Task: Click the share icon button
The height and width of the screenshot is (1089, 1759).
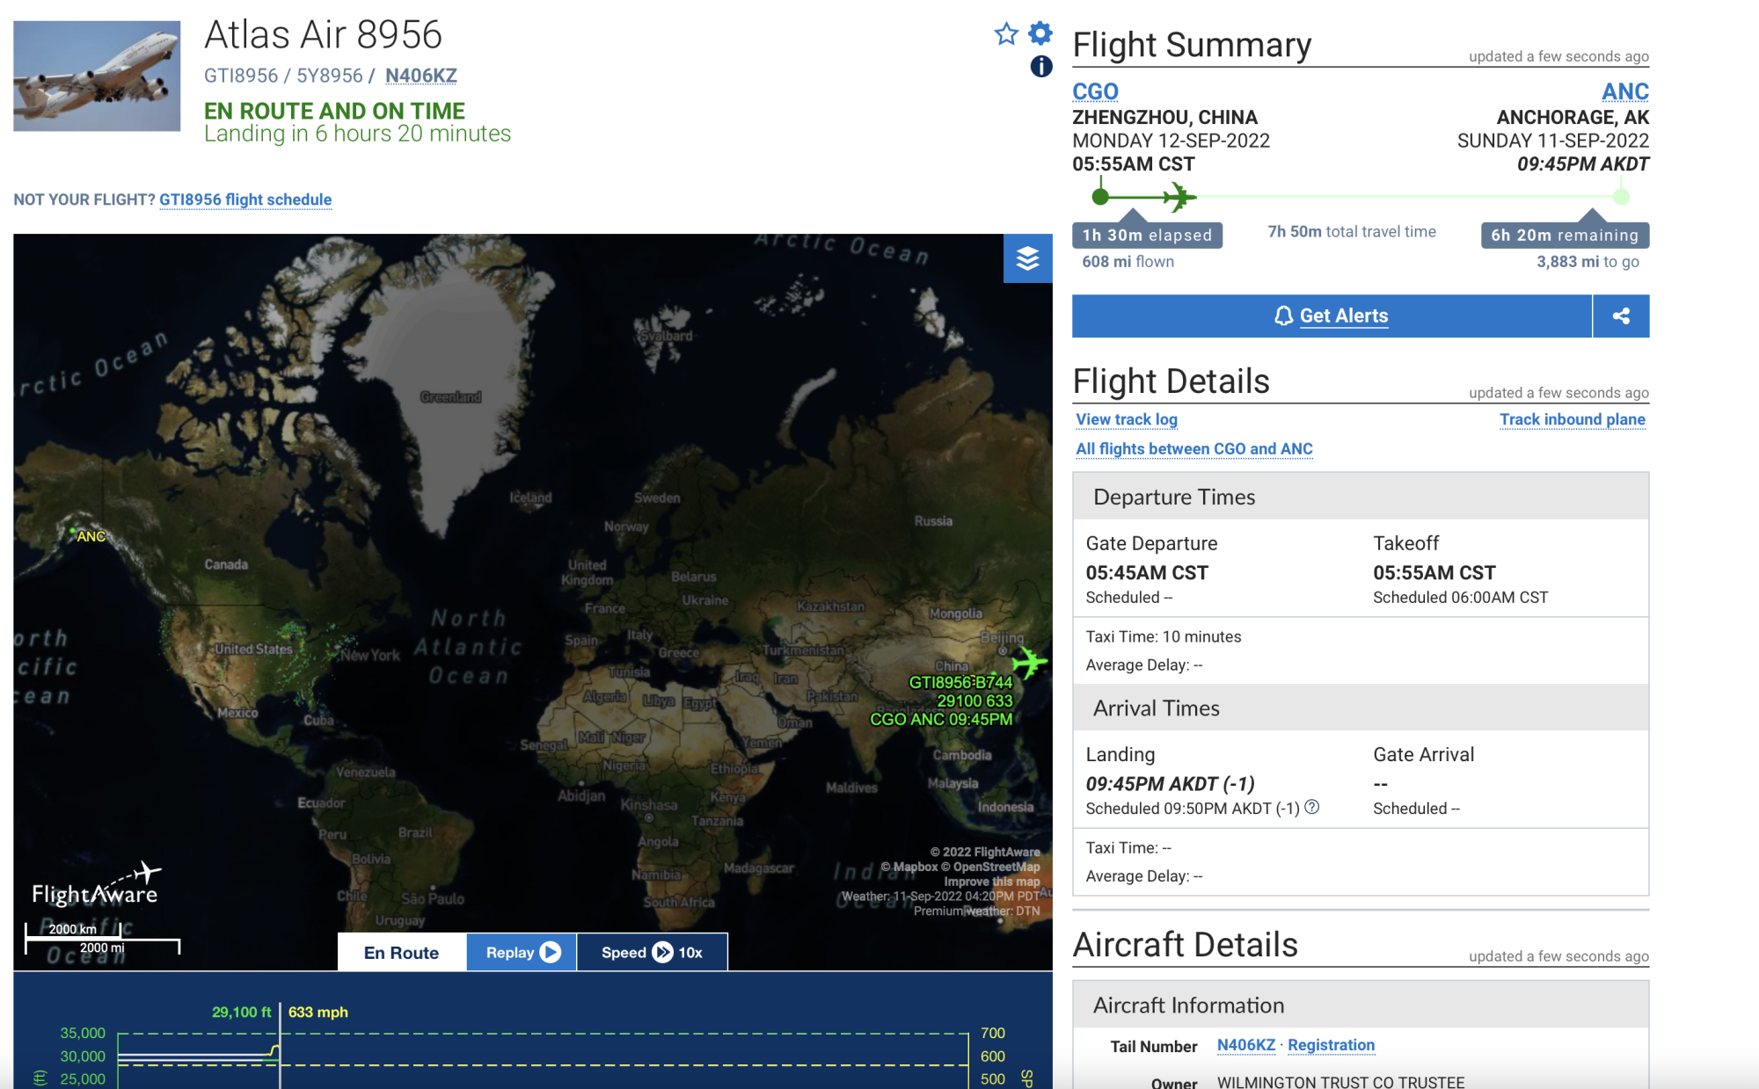Action: click(x=1621, y=316)
